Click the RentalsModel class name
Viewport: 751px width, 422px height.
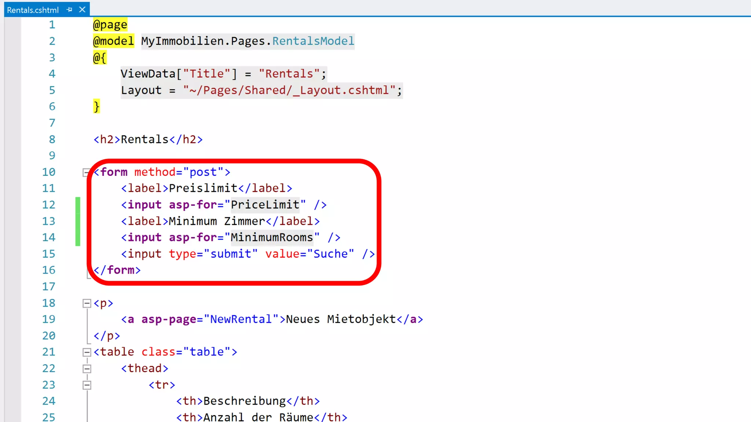pyautogui.click(x=313, y=41)
